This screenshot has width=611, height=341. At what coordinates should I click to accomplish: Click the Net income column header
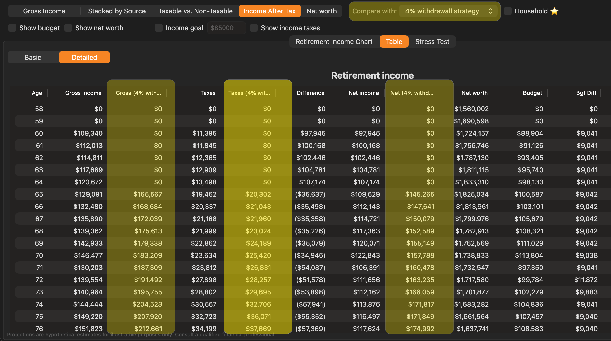tap(363, 93)
